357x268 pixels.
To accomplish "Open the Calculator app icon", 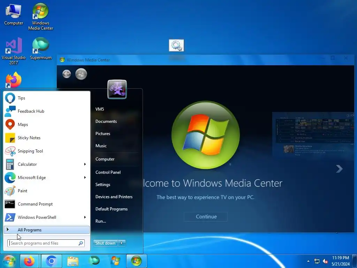I will pyautogui.click(x=10, y=164).
